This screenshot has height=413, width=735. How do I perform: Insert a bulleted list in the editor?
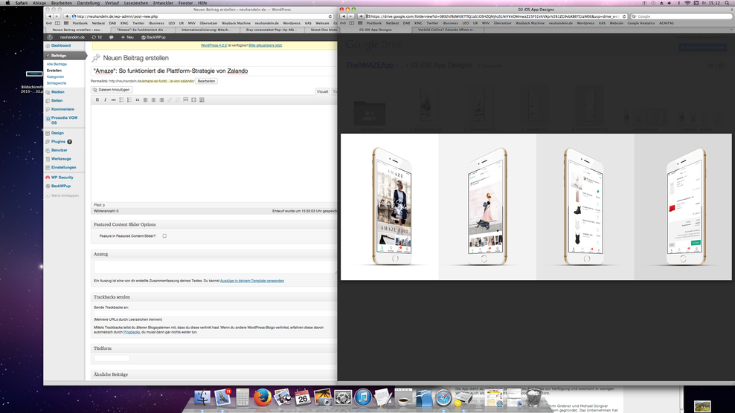coord(121,100)
